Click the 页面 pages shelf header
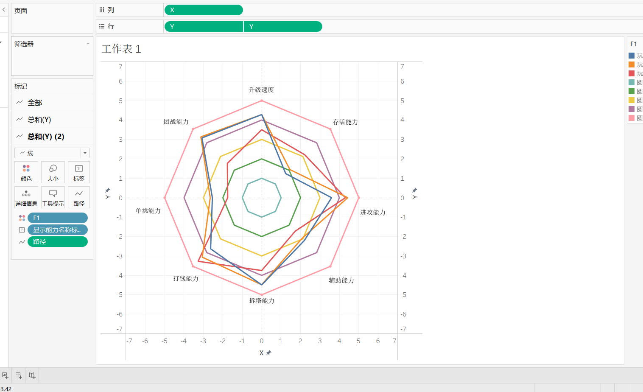The image size is (643, 392). (x=21, y=11)
